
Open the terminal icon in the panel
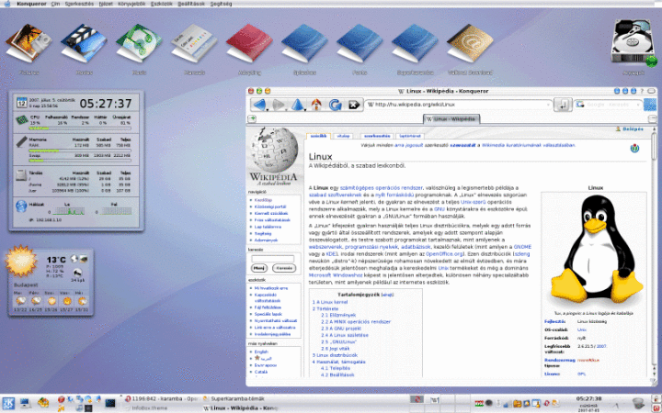coord(110,403)
